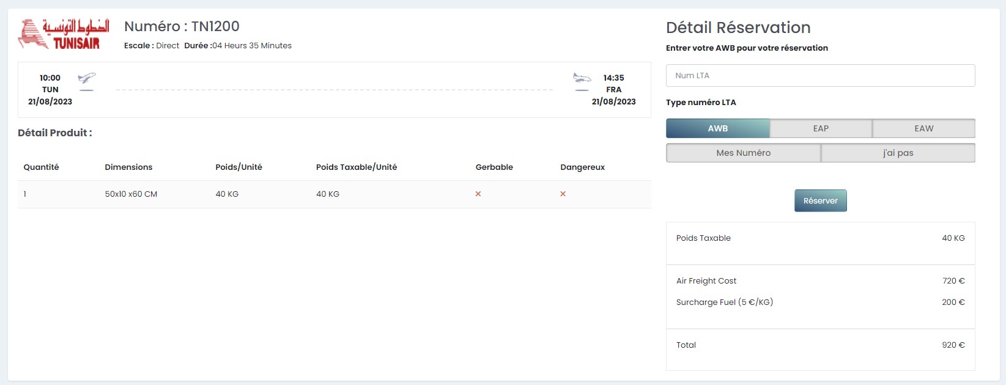
Task: Select the EAW LTA type
Action: tap(923, 128)
